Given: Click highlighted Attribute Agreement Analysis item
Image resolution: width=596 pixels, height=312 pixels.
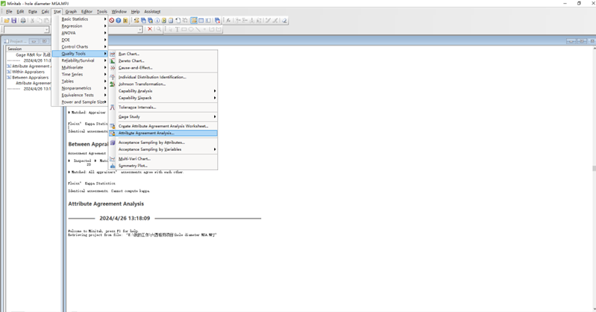Looking at the screenshot, I should pos(163,133).
